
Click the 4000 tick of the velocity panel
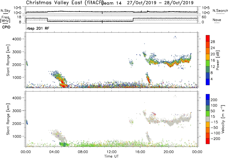point(17,98)
